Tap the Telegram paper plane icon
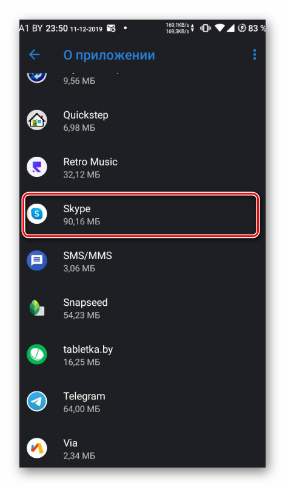285x487 pixels. pos(37,402)
